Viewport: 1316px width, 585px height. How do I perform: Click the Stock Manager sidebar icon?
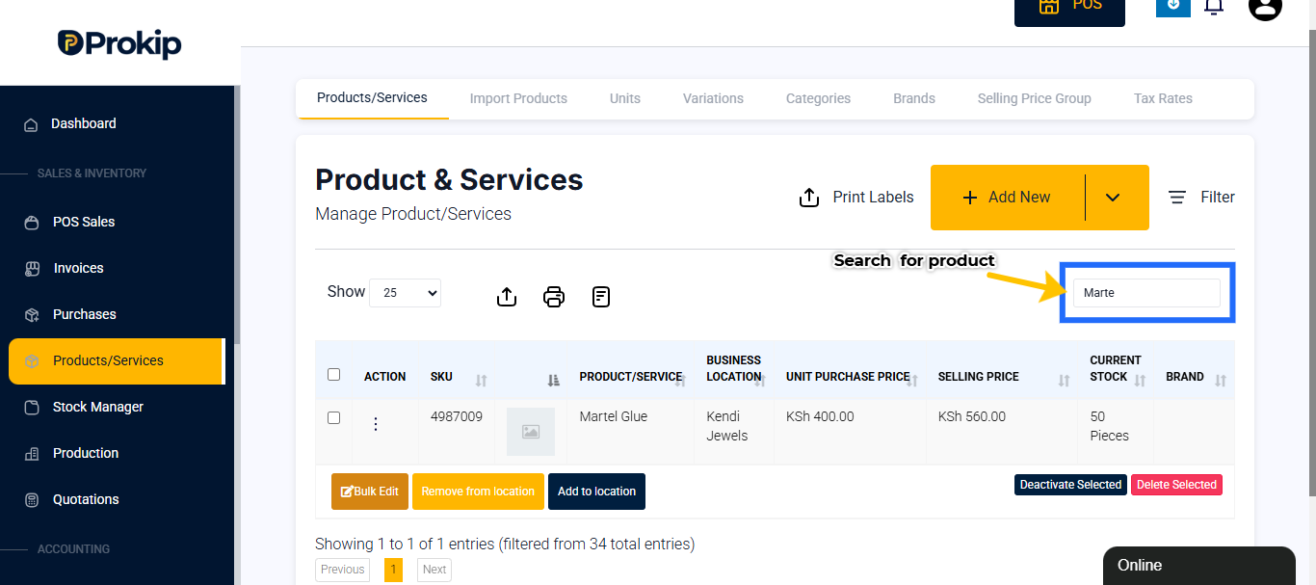tap(32, 408)
